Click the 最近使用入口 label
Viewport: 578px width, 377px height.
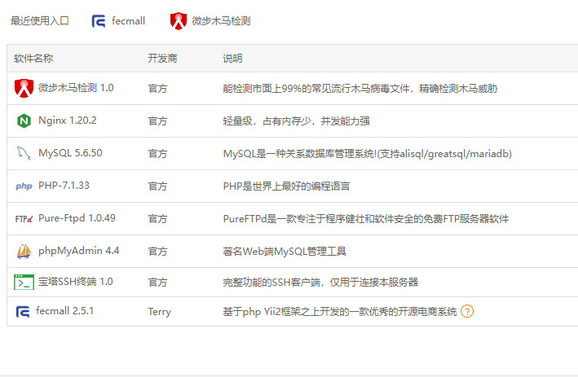(x=40, y=21)
